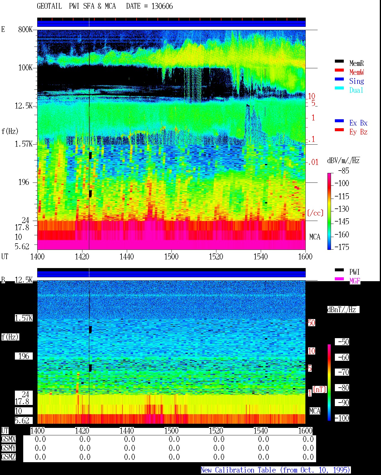
Task: Click the GSMY row label
Action: coord(8,448)
